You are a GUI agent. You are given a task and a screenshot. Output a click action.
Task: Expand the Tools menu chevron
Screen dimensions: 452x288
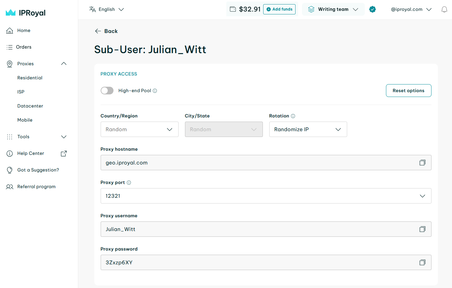[x=64, y=137]
